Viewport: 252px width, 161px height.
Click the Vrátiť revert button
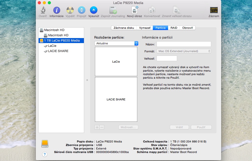pos(179,127)
